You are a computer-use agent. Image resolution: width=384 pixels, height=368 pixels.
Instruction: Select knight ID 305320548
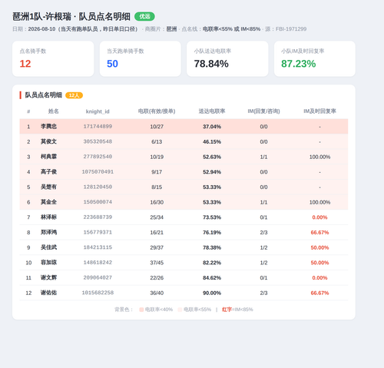98,141
